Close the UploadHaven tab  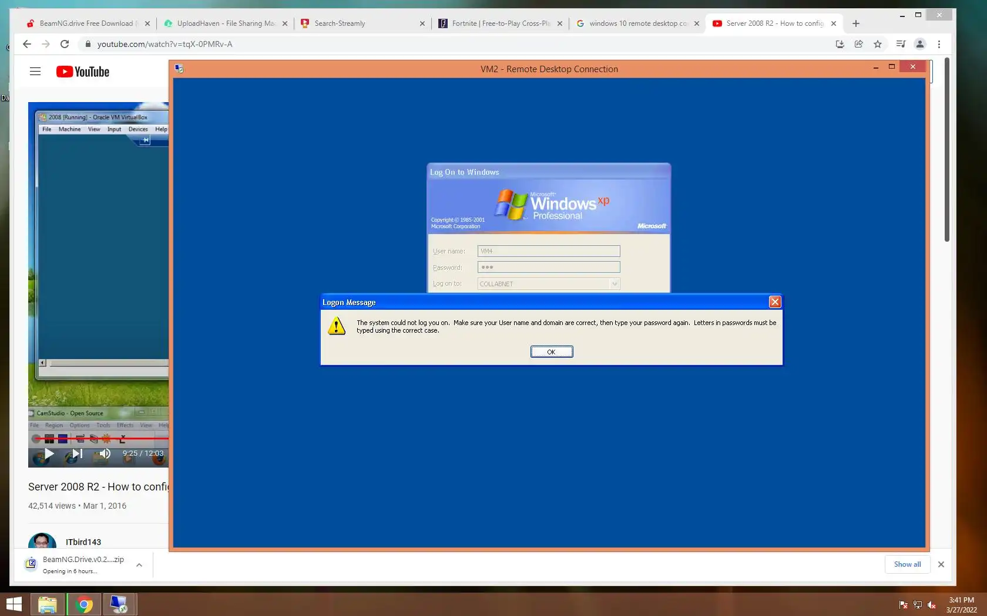pos(285,23)
